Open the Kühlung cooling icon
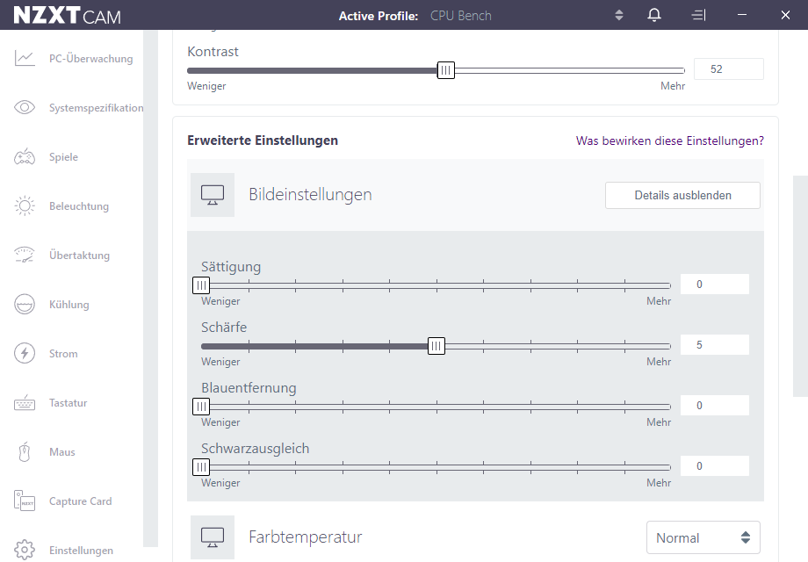 25,304
